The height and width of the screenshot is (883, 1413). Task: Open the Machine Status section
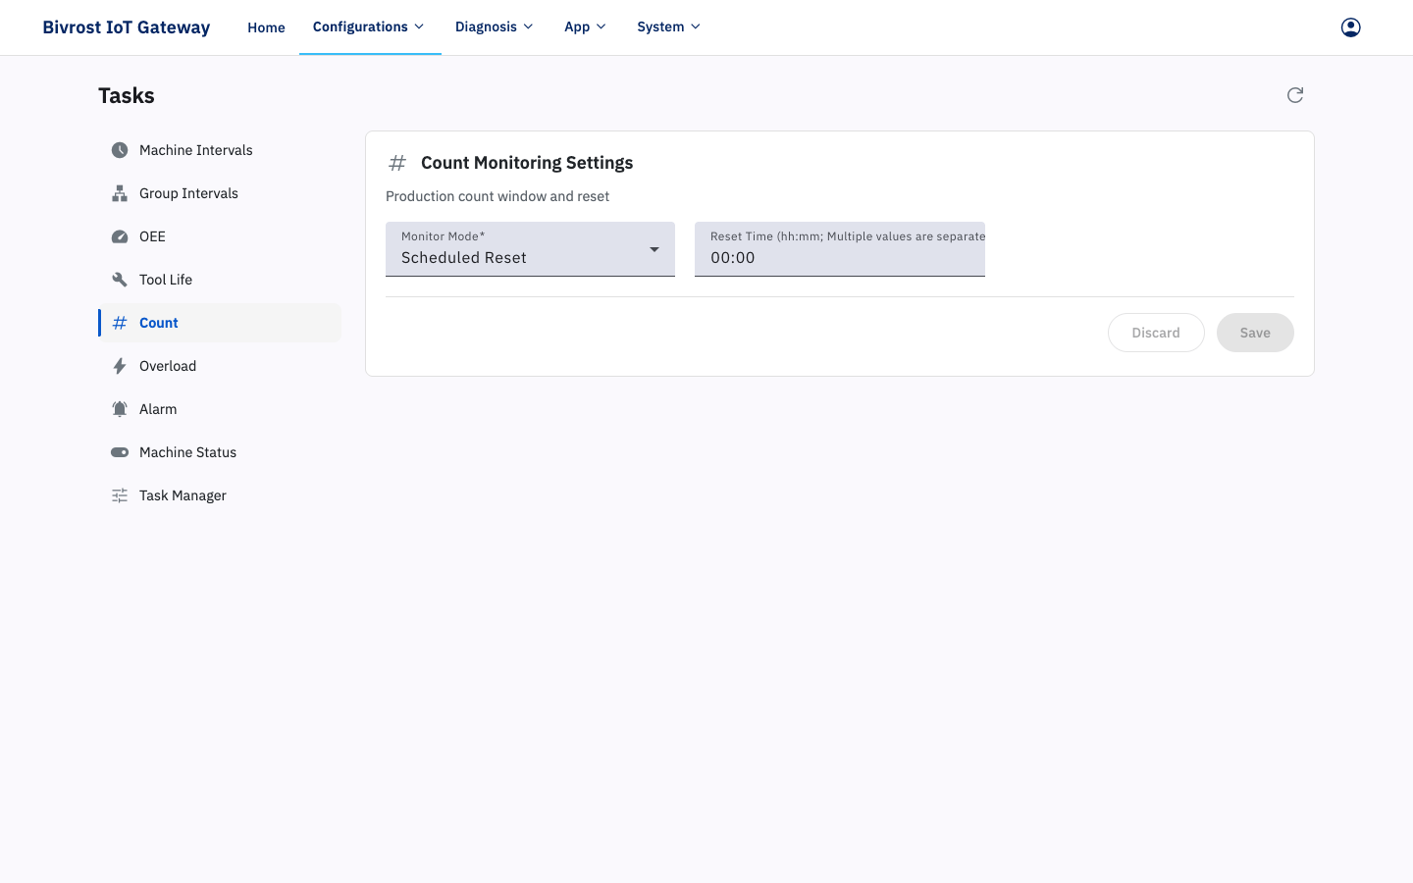click(x=220, y=452)
